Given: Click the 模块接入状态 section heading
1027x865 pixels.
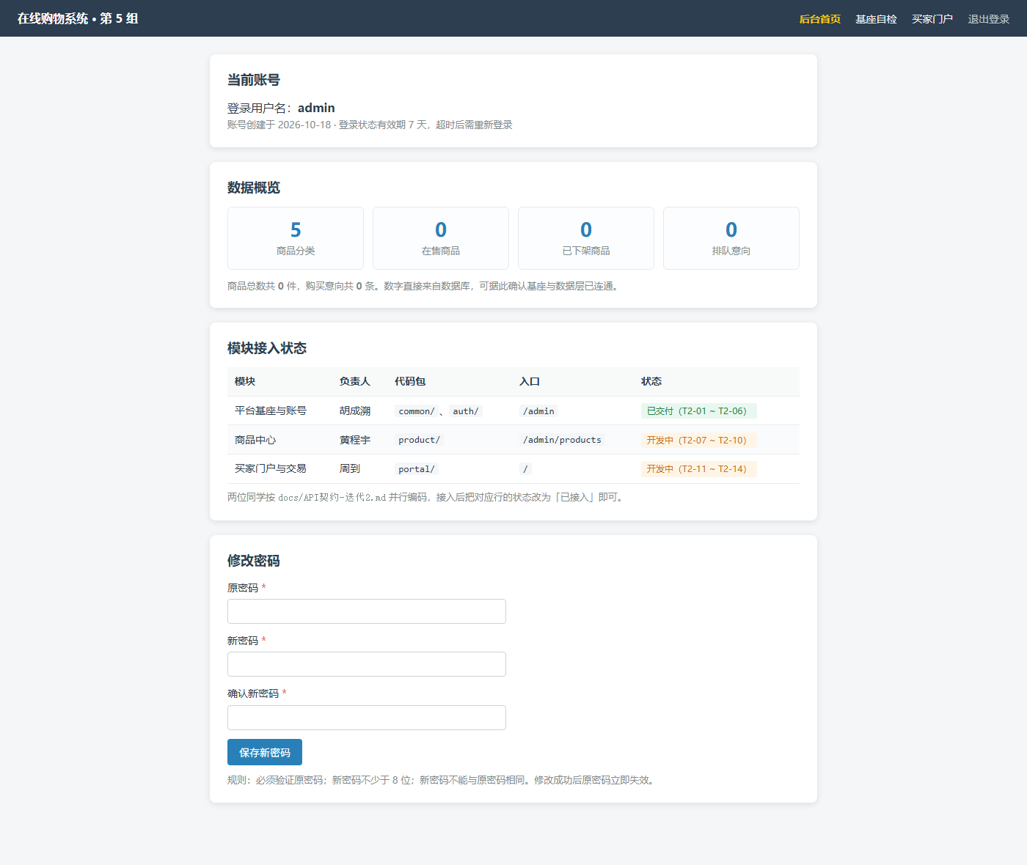Looking at the screenshot, I should (x=267, y=348).
